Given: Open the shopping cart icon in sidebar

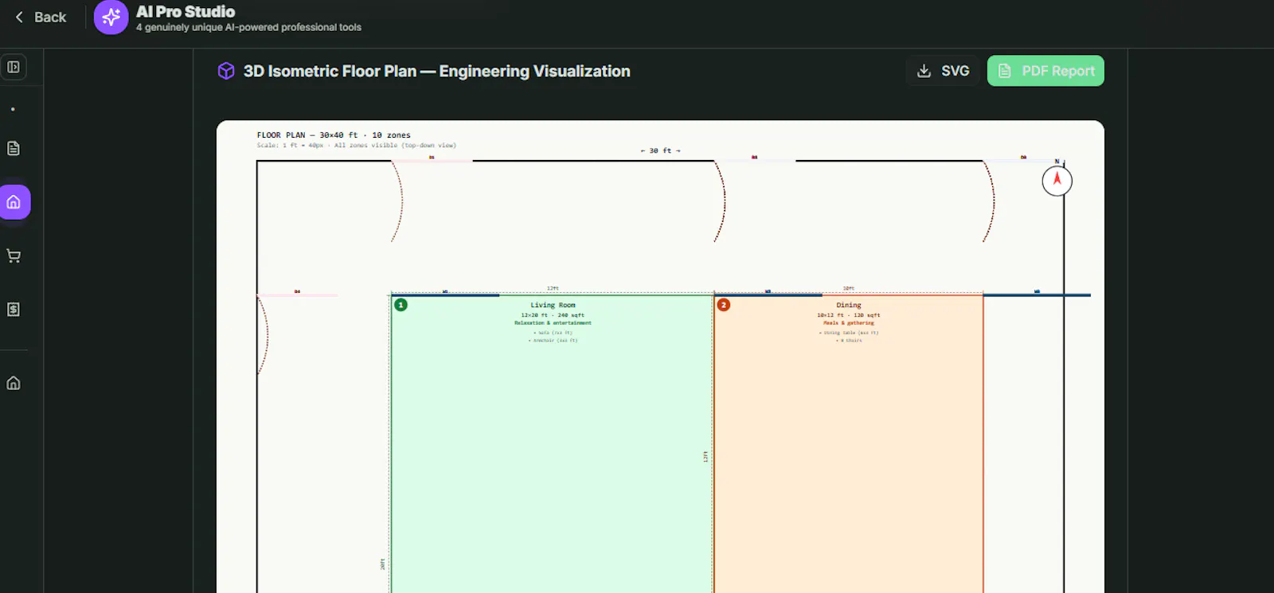Looking at the screenshot, I should point(14,256).
